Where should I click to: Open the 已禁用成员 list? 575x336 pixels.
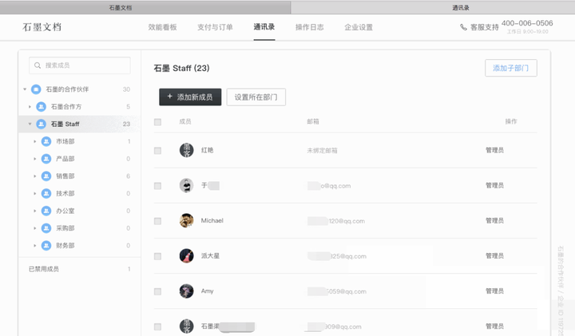click(80, 269)
